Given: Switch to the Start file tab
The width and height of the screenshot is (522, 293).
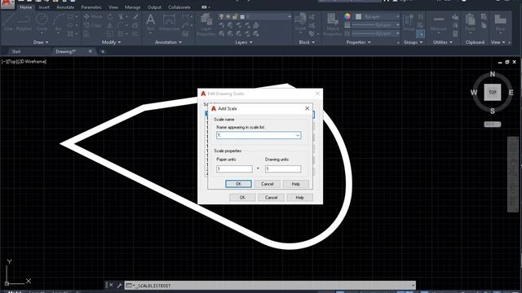Looking at the screenshot, I should (x=16, y=51).
